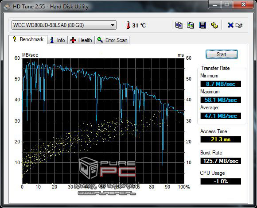Click the CPU Usage -1.0% field

(x=221, y=181)
